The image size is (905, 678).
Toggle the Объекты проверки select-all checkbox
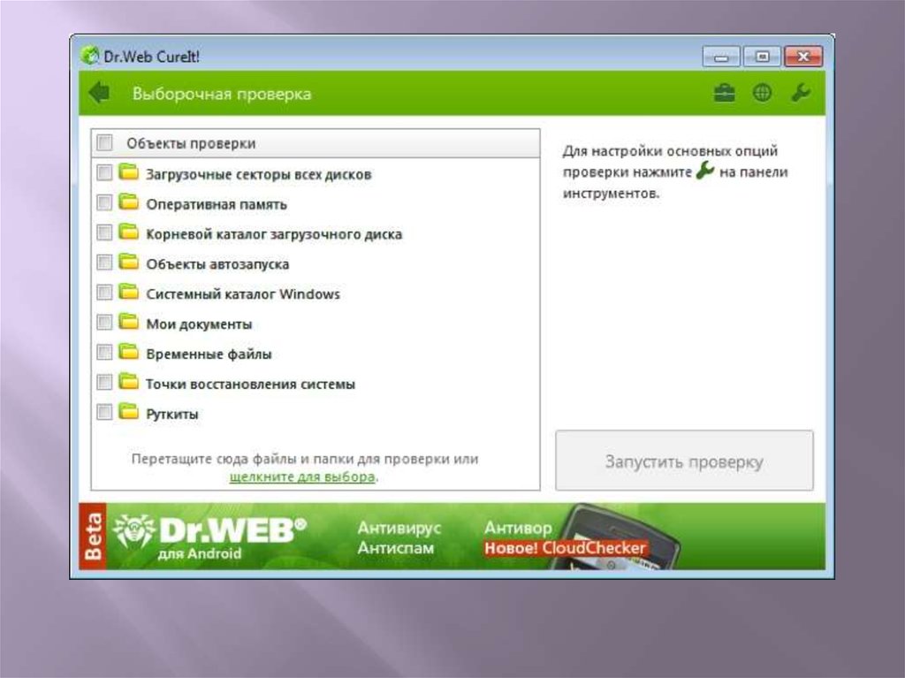coord(105,142)
